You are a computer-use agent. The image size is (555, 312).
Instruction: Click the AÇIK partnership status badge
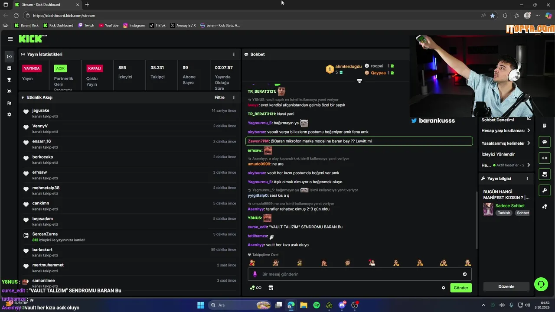tap(60, 68)
